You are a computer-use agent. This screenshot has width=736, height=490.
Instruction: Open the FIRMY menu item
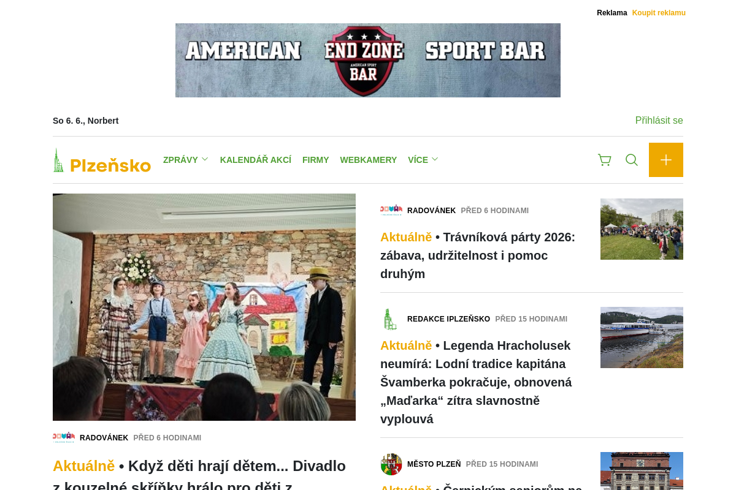point(316,160)
